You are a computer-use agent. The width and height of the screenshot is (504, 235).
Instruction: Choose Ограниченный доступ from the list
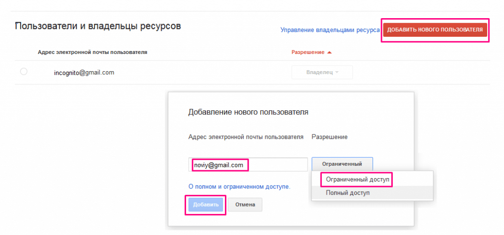(357, 180)
